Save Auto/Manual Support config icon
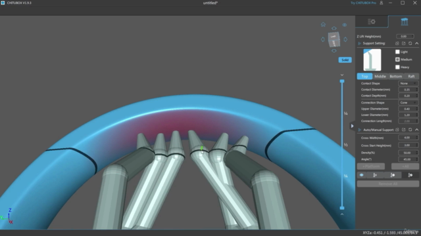The image size is (421, 236). tap(397, 130)
